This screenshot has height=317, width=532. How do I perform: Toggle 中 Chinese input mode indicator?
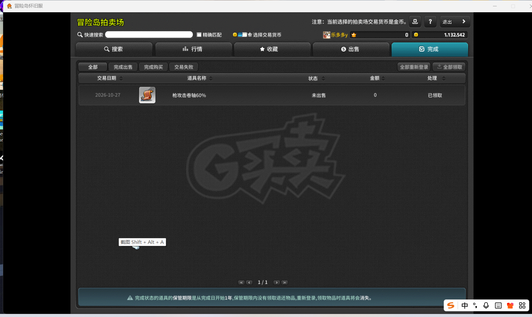465,305
